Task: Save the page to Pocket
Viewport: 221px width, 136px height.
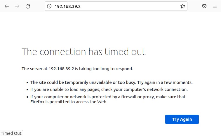Action: [205, 6]
